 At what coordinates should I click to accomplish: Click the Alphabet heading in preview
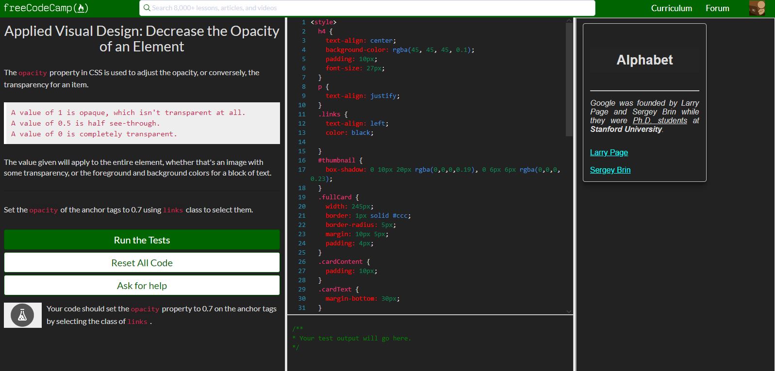point(644,60)
